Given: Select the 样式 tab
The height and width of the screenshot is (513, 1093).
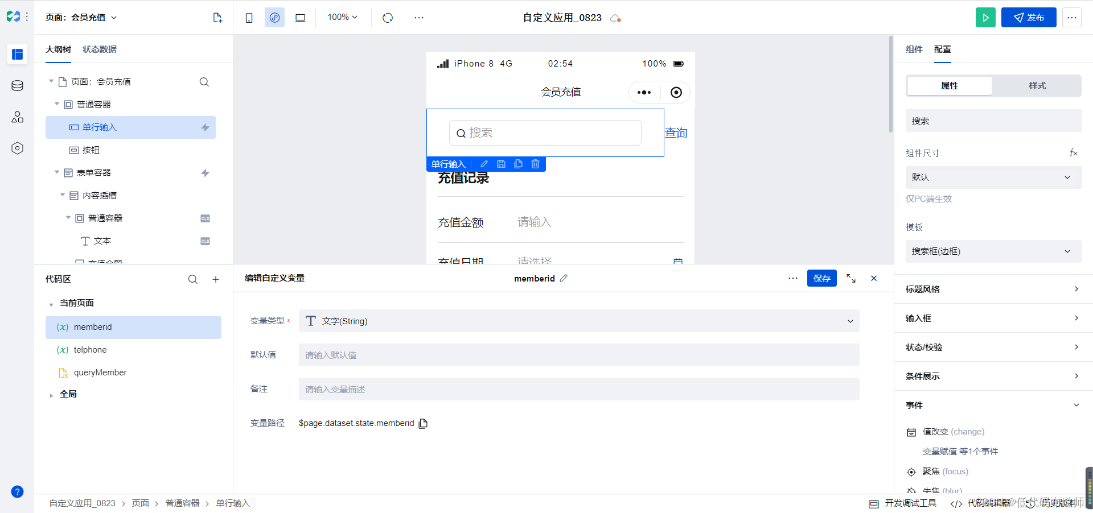Looking at the screenshot, I should point(1037,86).
